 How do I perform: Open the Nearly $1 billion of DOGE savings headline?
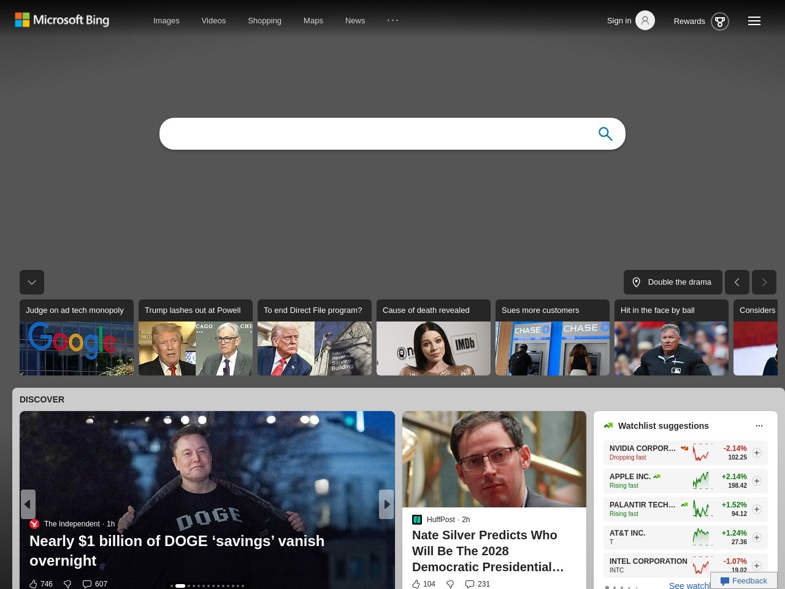pos(177,551)
